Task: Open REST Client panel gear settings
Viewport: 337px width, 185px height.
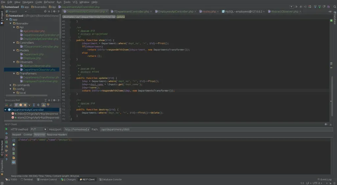Action: pos(326,124)
